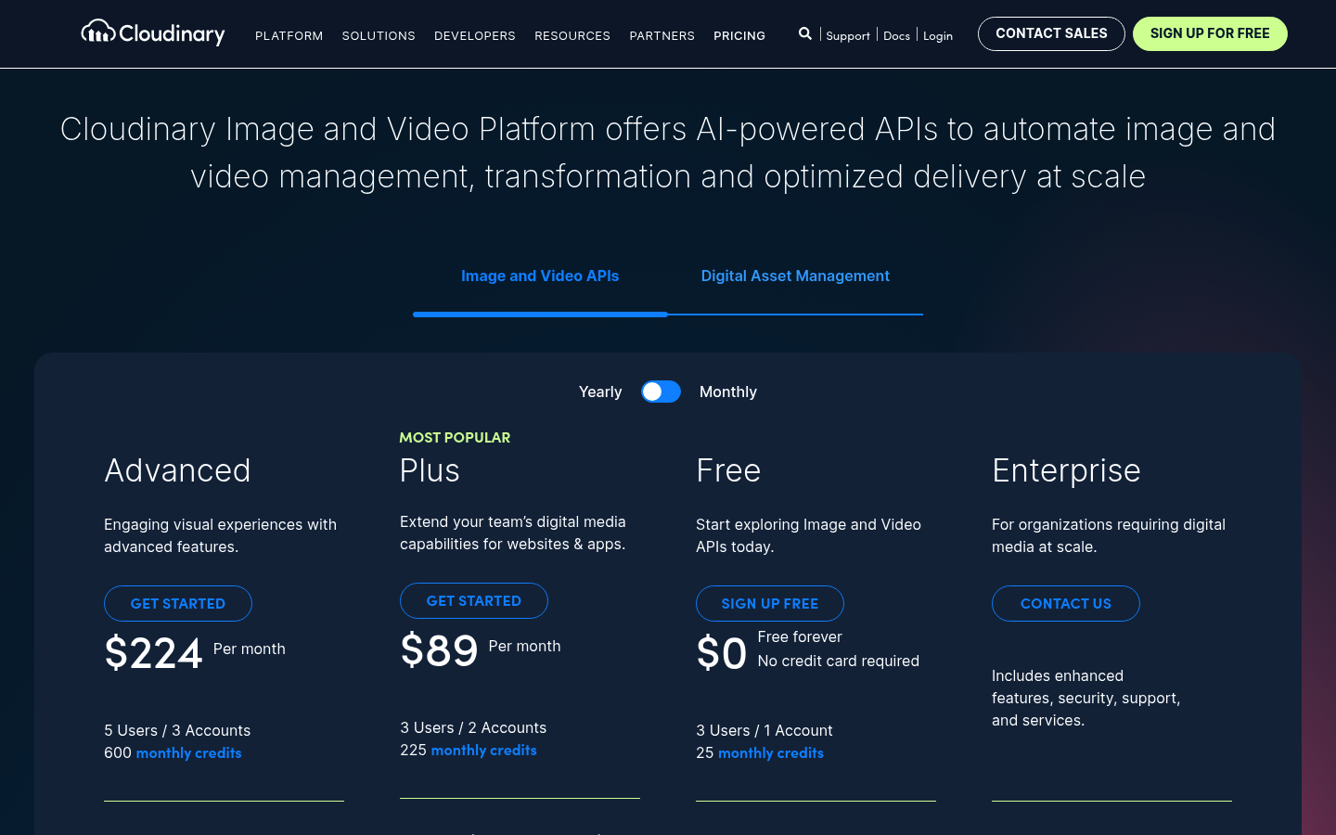This screenshot has height=835, width=1336.
Task: Click '5 Users / 3 Accounts' text
Action: tap(177, 730)
